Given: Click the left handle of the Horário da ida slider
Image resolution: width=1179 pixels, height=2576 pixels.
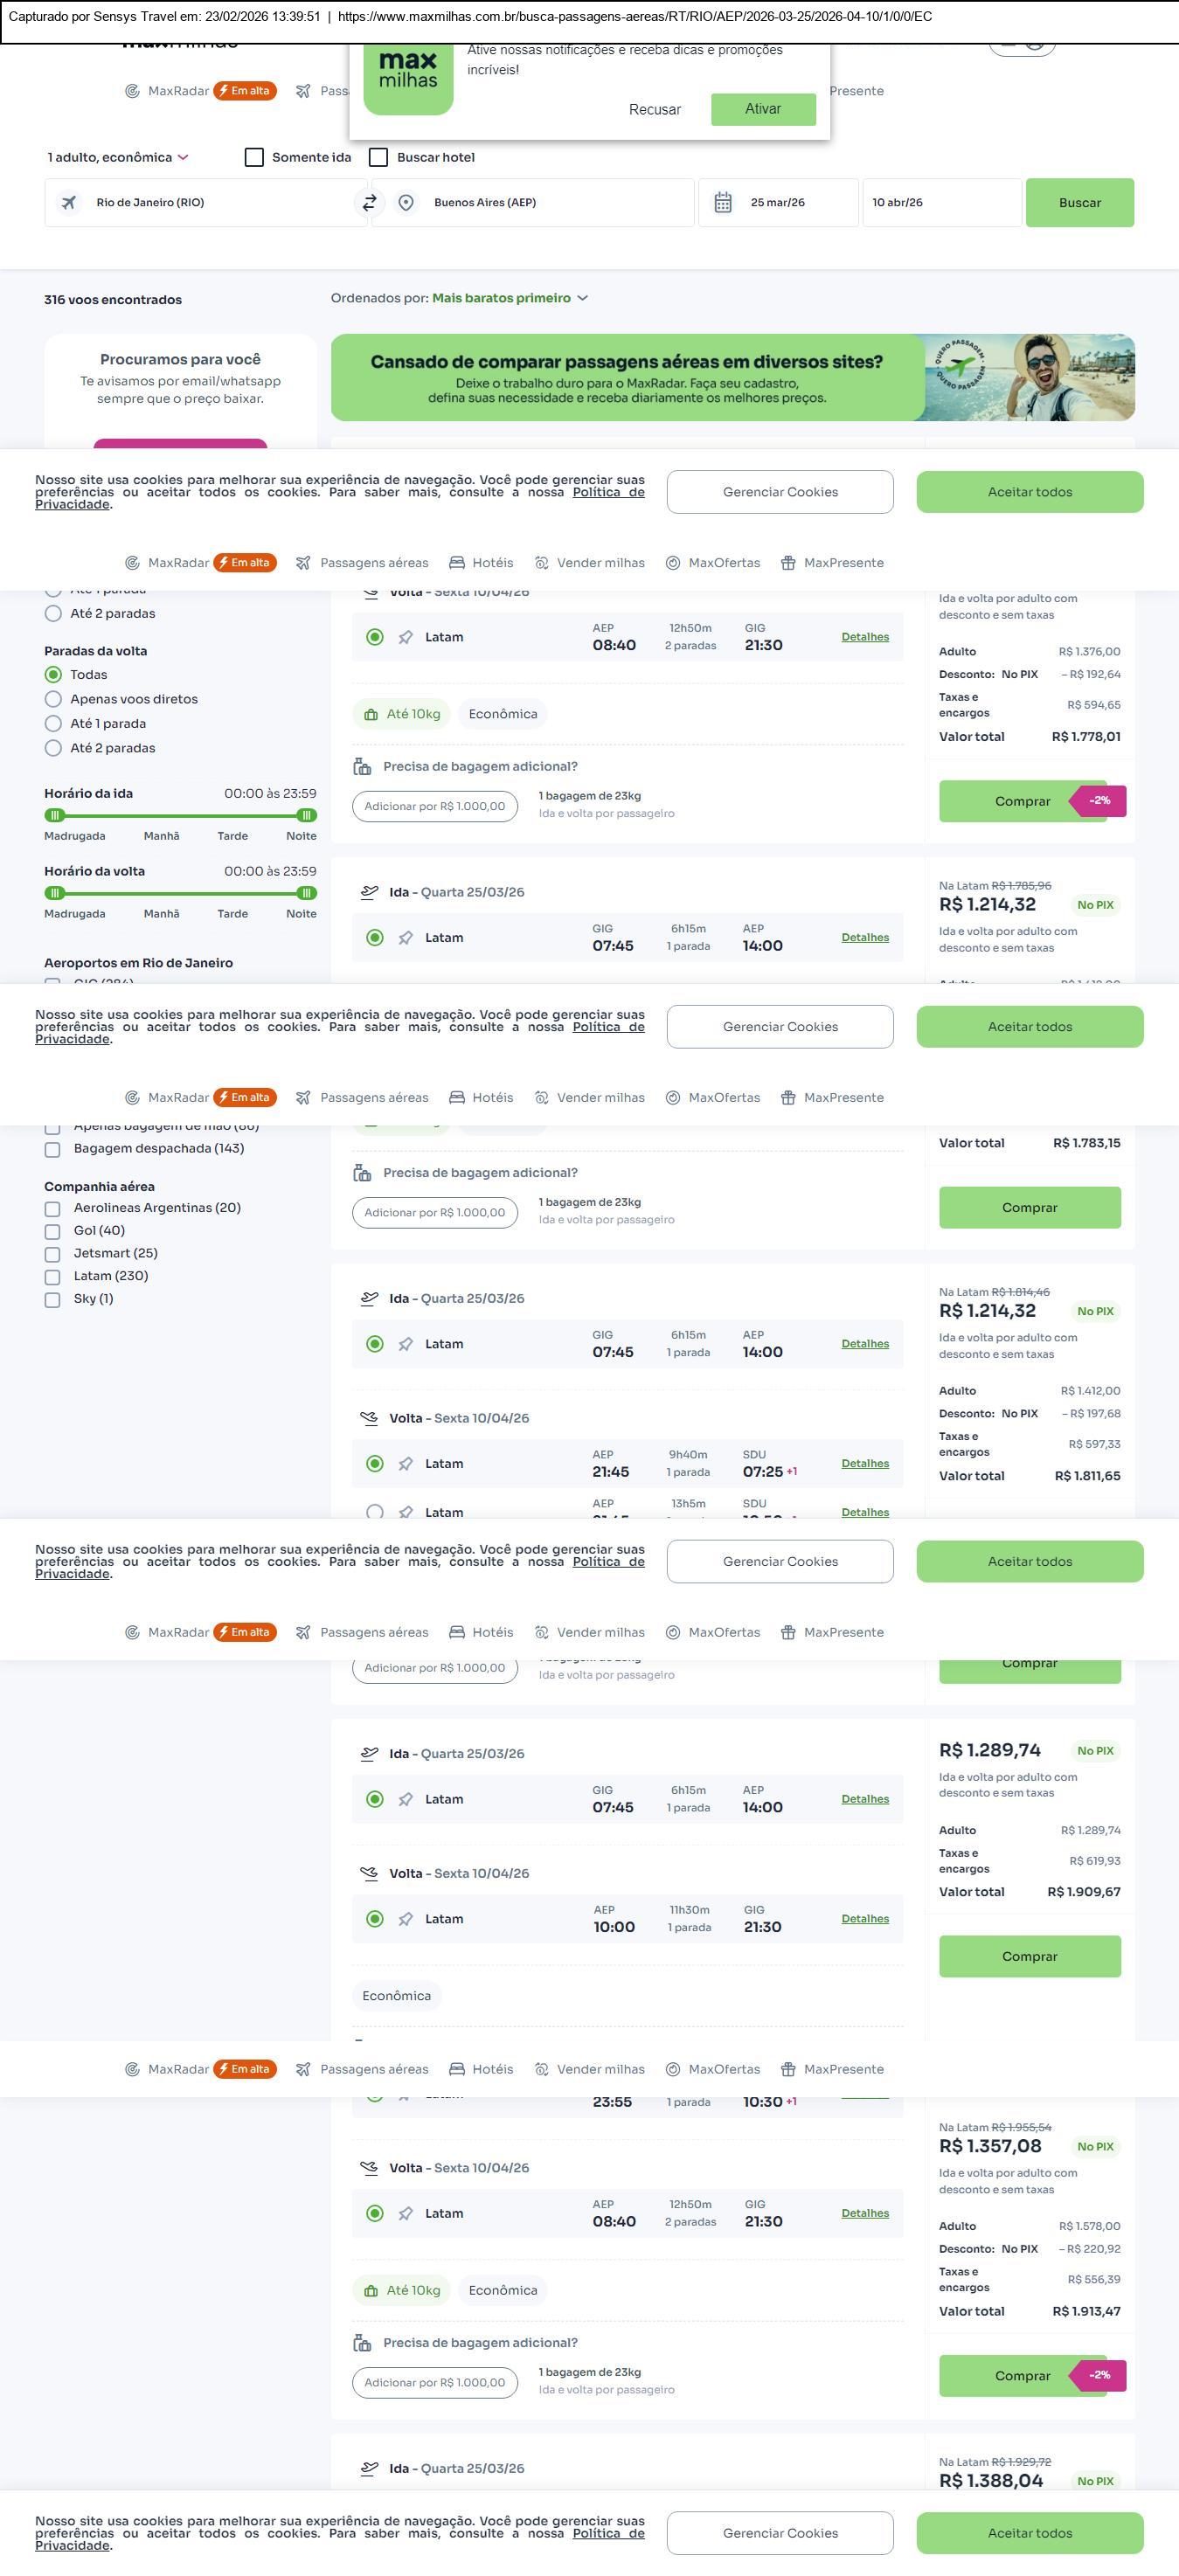Looking at the screenshot, I should 55,815.
